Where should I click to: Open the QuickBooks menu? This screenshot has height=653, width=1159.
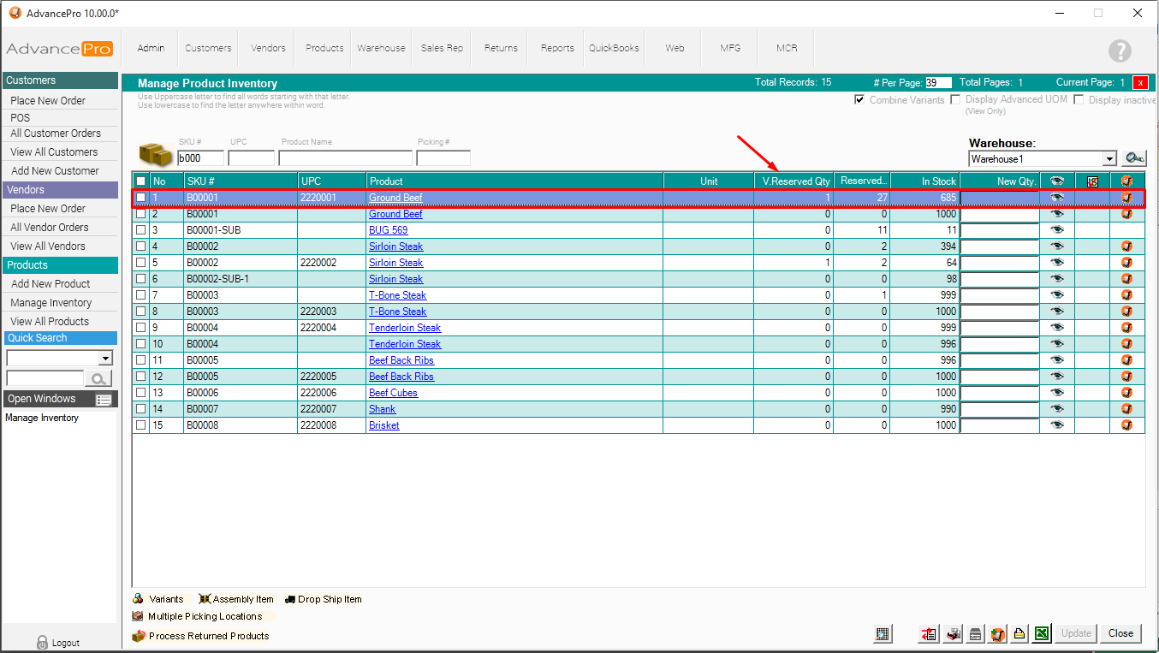(614, 48)
